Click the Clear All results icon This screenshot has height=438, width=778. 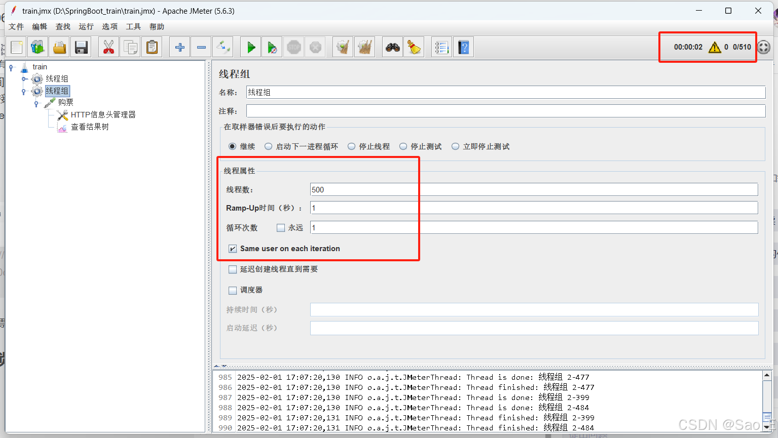coord(365,47)
